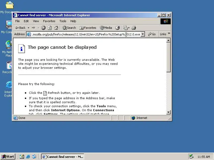The image size is (214, 160).
Task: Expand the address bar dropdown list
Action: (x=143, y=34)
